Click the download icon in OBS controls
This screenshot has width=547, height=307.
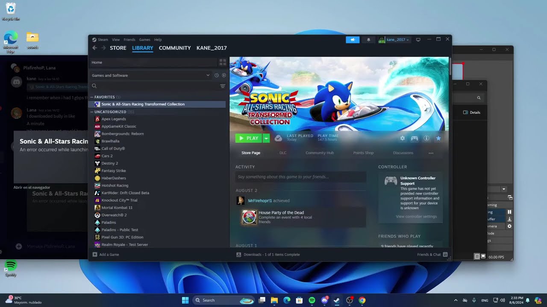click(x=509, y=219)
